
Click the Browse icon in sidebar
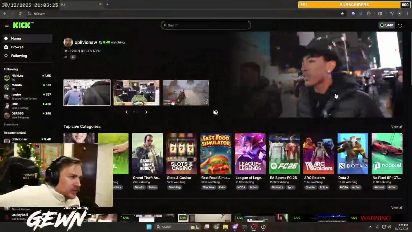click(x=6, y=47)
